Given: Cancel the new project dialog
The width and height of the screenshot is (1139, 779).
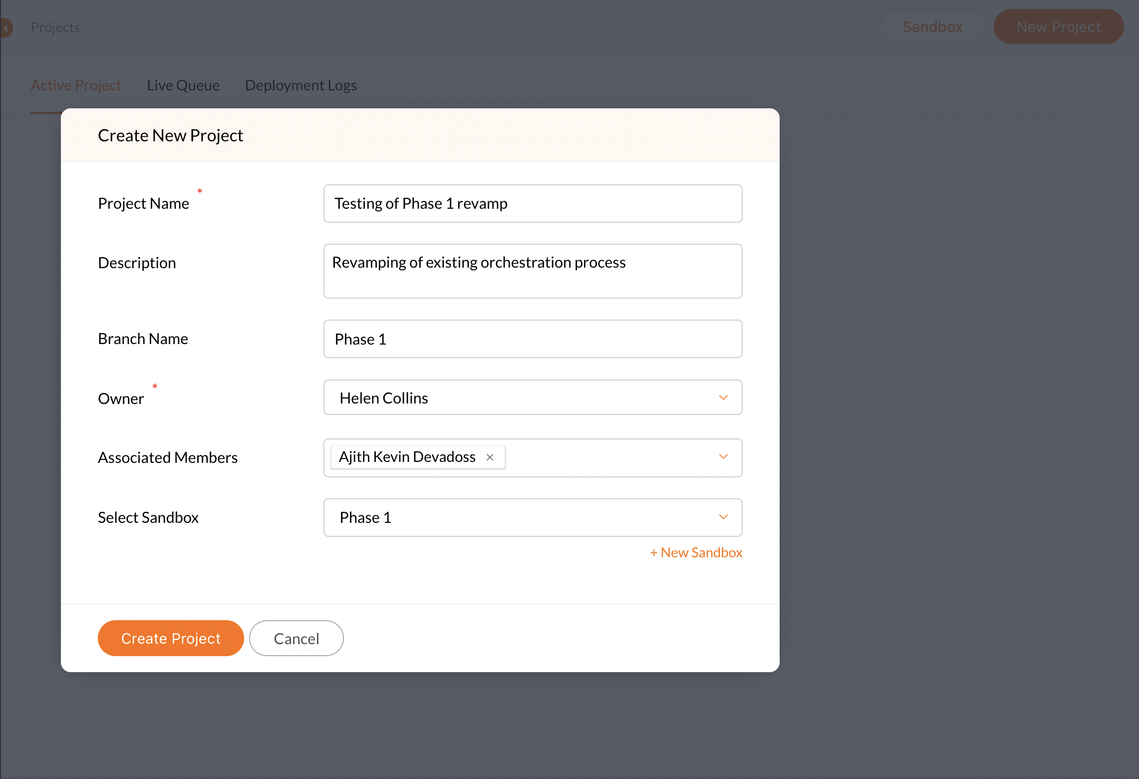Looking at the screenshot, I should [296, 638].
